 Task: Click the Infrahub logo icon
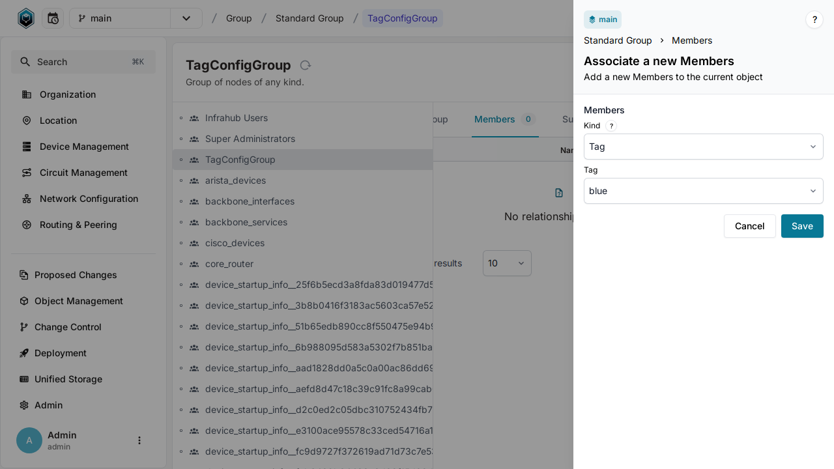coord(25,18)
